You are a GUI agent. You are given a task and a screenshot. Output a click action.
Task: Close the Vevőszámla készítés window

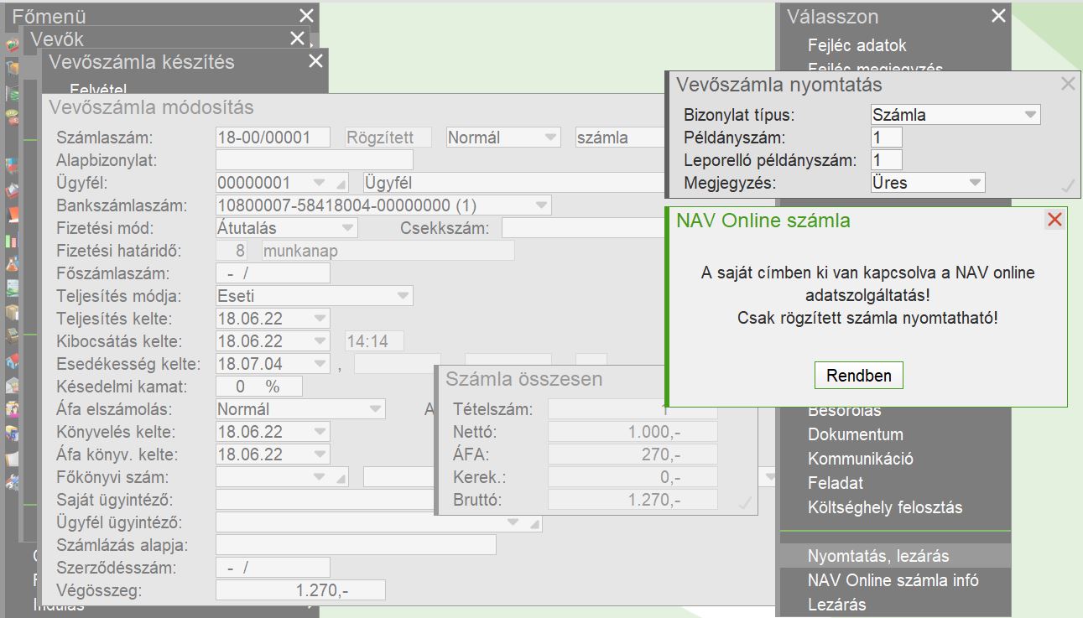(x=315, y=61)
